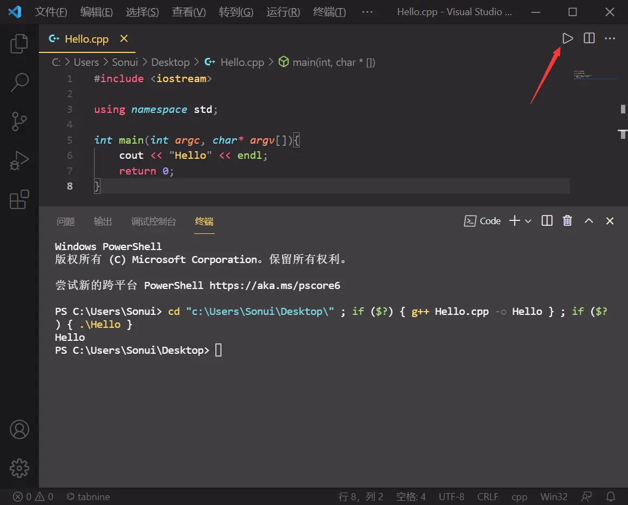
Task: Run the Hello.cpp file with the play button
Action: click(x=568, y=38)
